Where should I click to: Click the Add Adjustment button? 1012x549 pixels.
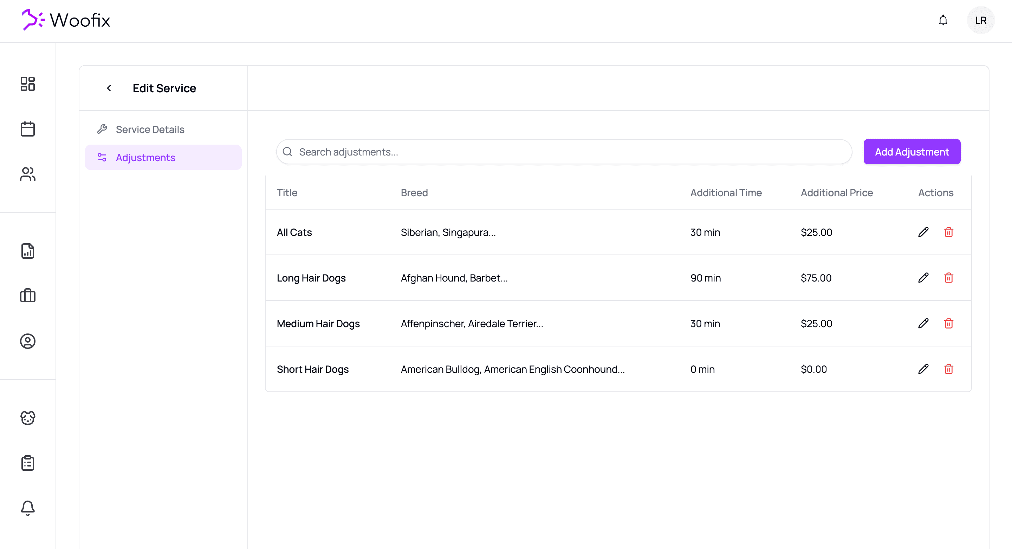[912, 152]
